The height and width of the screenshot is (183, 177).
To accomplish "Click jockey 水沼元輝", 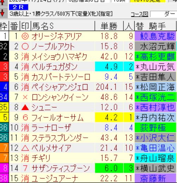I will pyautogui.click(x=157, y=46).
